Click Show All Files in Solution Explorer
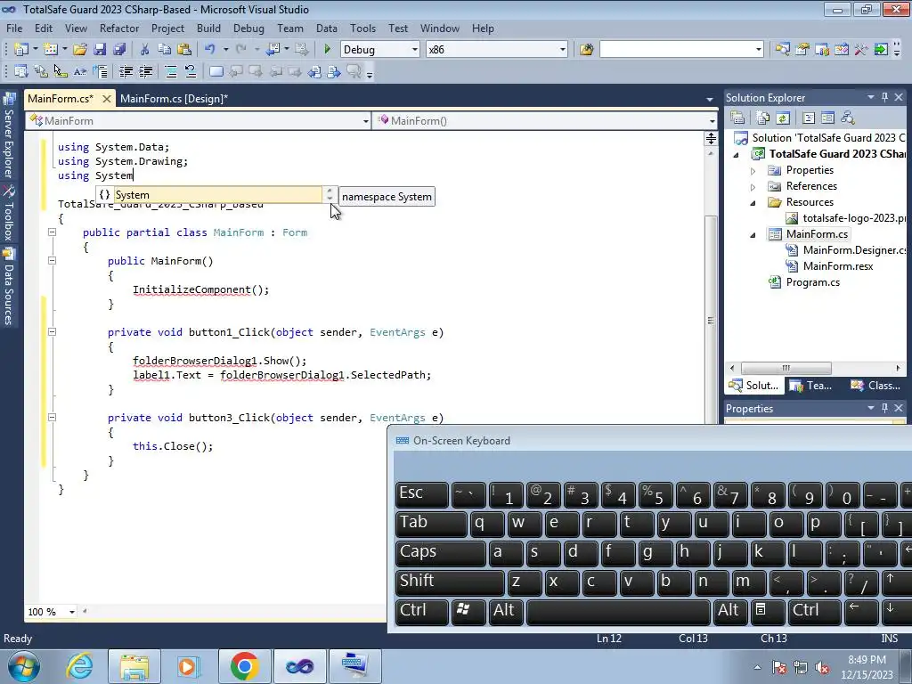The height and width of the screenshot is (684, 912). pyautogui.click(x=763, y=118)
